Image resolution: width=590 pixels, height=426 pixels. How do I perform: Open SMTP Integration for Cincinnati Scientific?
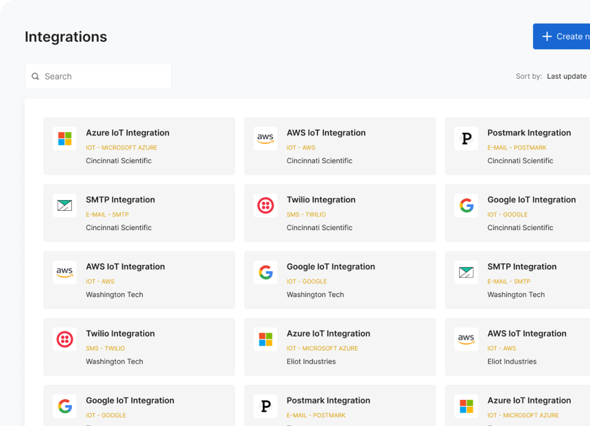coord(139,213)
